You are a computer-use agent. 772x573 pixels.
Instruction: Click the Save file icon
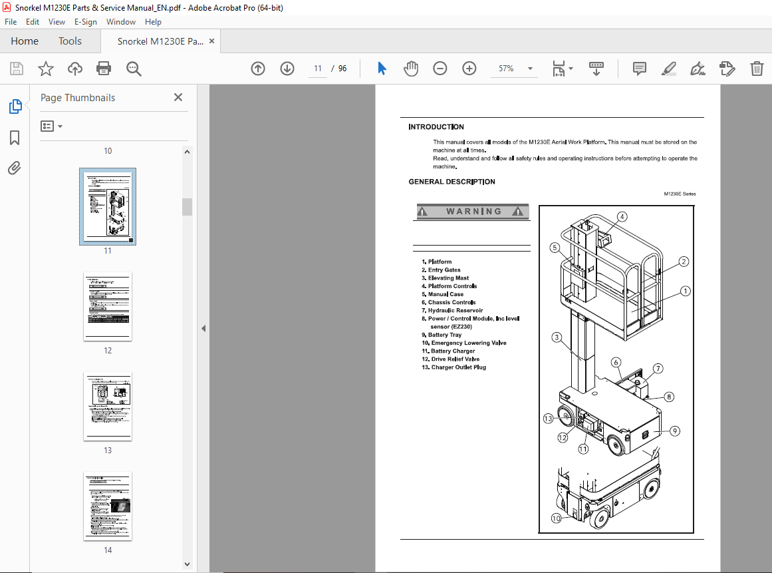click(x=16, y=69)
